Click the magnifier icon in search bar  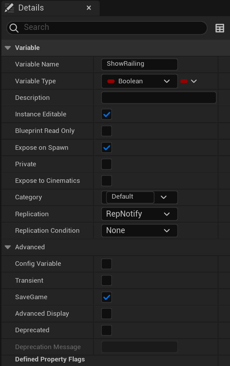click(14, 28)
